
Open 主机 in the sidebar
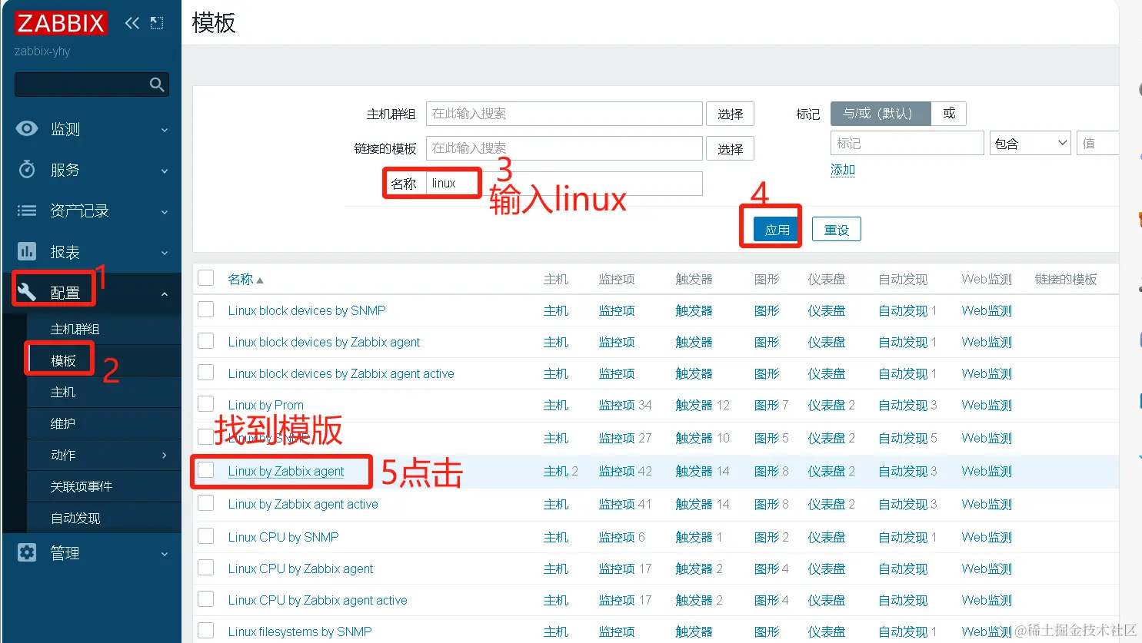[x=63, y=392]
